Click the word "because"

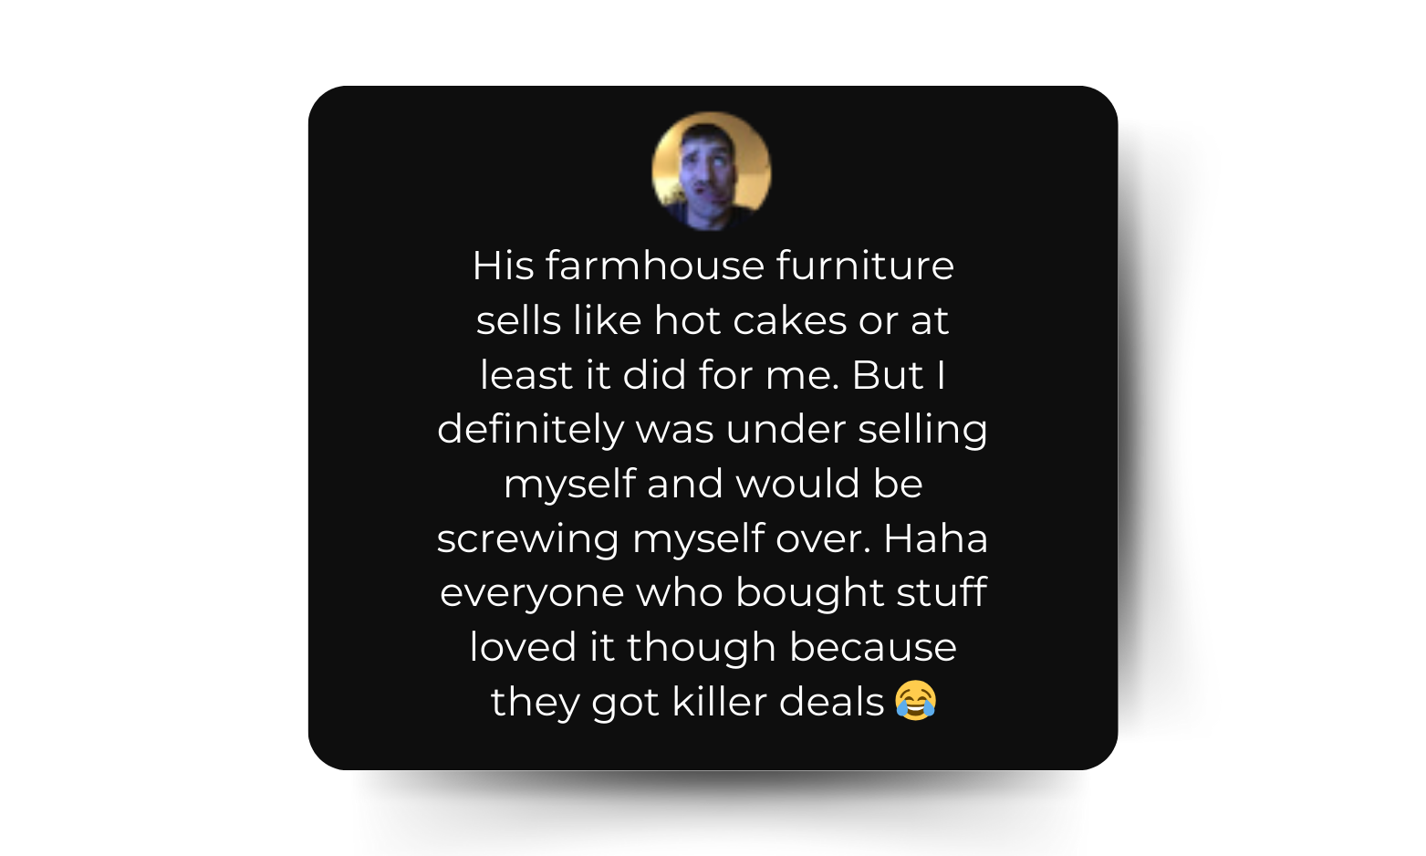pyautogui.click(x=872, y=647)
